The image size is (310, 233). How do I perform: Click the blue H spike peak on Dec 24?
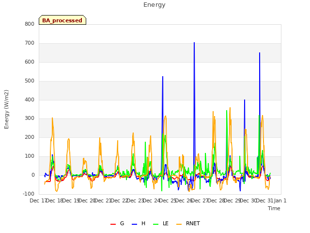point(163,77)
